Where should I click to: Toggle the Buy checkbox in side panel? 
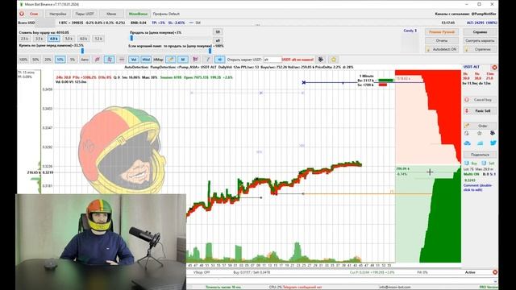(467, 163)
